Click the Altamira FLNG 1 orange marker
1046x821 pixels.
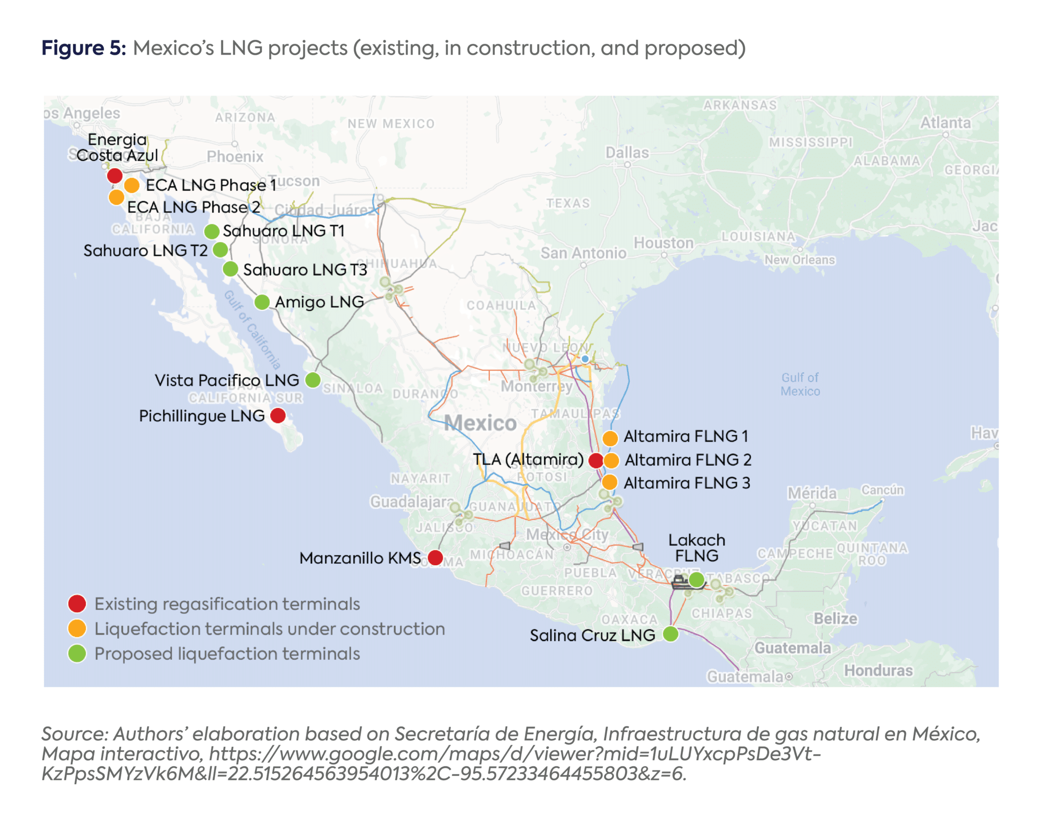pos(611,437)
